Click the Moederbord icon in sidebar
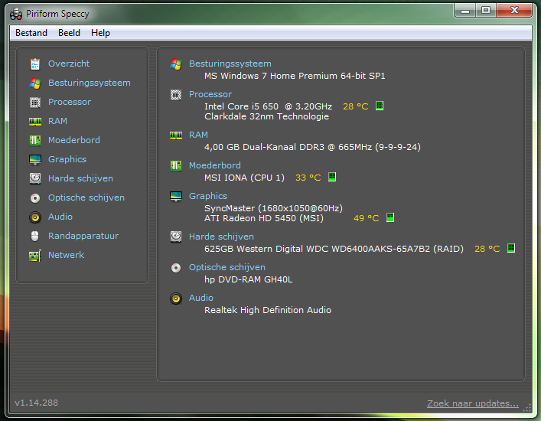Viewport: 541px width, 421px height. 34,140
